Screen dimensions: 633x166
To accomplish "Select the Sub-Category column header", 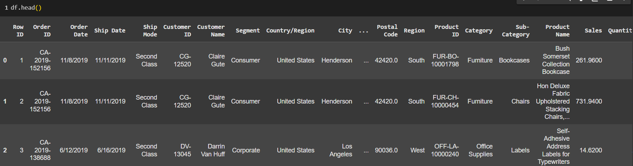I will click(x=516, y=31).
